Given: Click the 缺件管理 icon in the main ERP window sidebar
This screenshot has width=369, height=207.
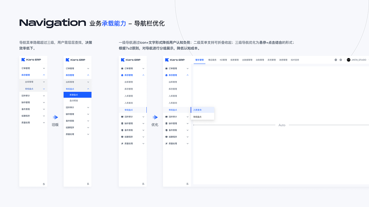Looking at the screenshot, I should tap(166, 124).
